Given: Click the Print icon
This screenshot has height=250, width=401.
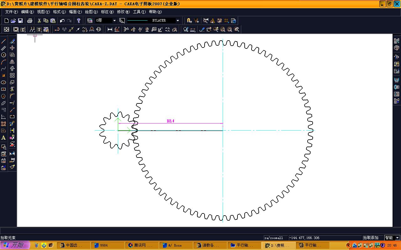Looking at the screenshot, I should (30, 21).
